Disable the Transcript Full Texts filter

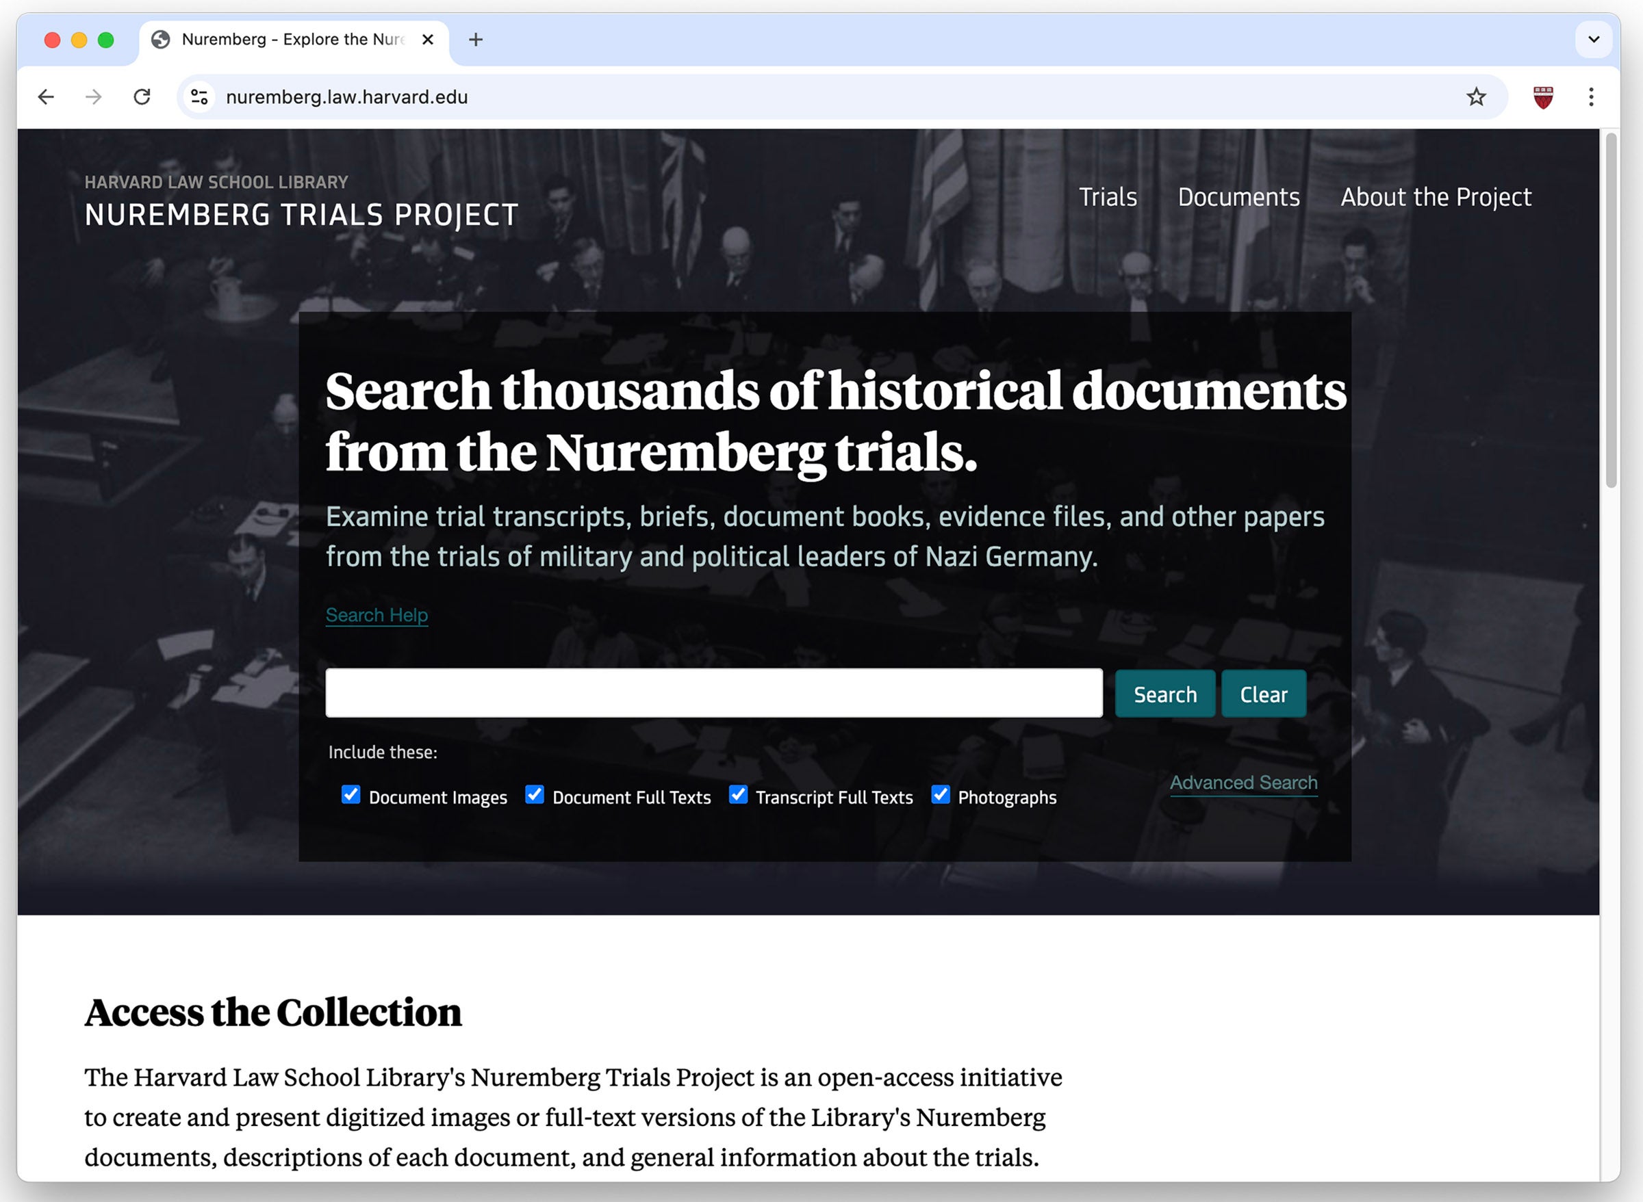738,795
